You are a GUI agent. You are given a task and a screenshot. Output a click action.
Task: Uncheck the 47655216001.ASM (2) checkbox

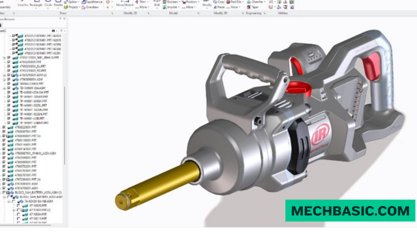click(9, 75)
